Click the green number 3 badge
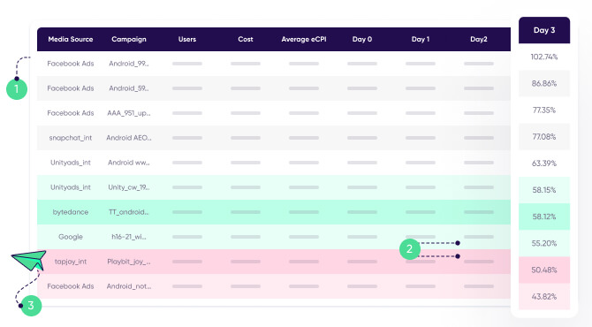Screen dimensions: 592x327 pyautogui.click(x=31, y=305)
